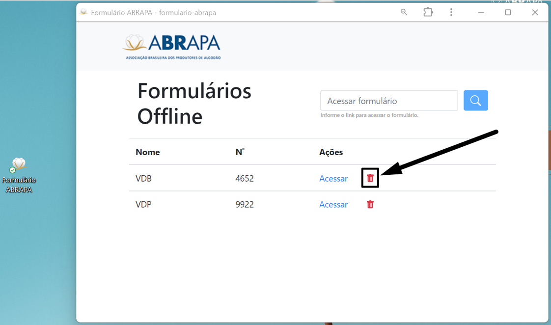Open the Acessar link for VDP
The image size is (551, 325).
pos(333,205)
